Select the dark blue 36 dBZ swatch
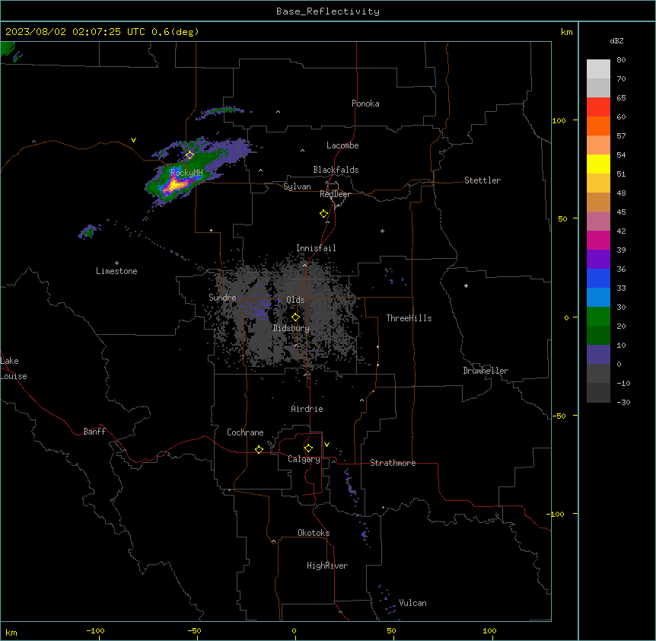Viewport: 656px width, 641px height. 598,278
